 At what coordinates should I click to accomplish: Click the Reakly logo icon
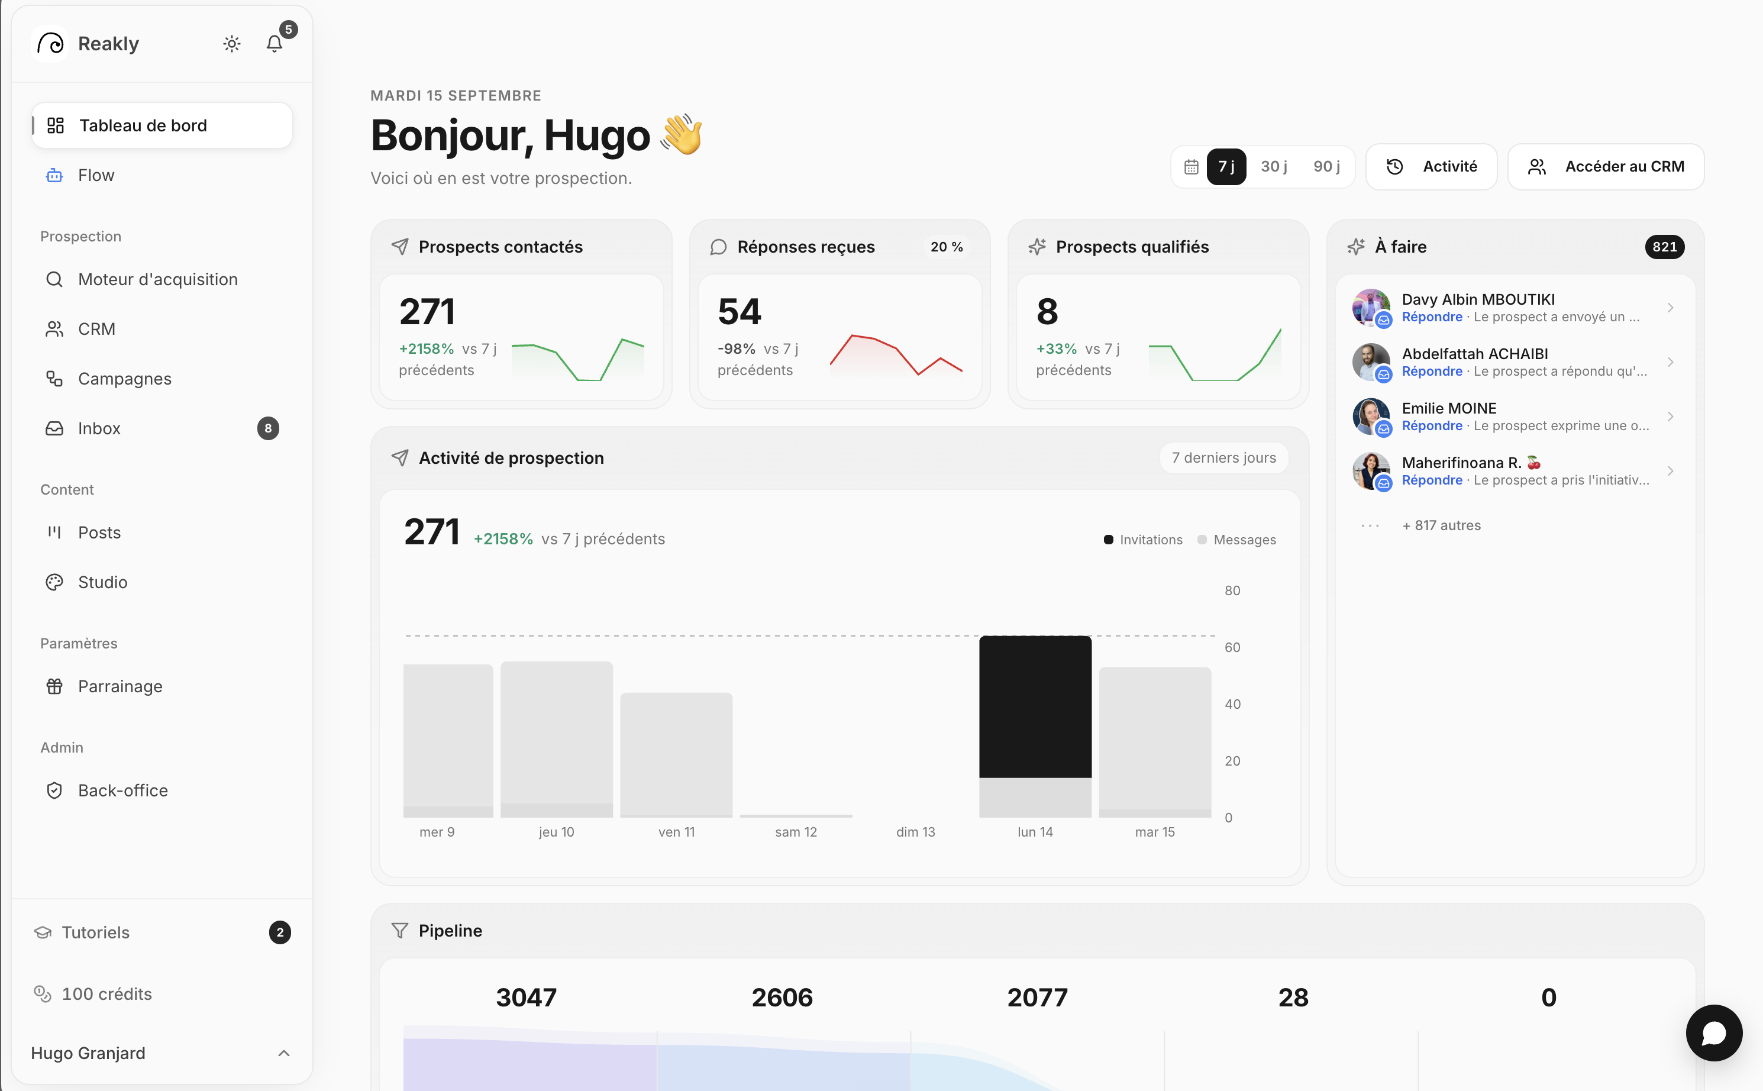(x=50, y=44)
